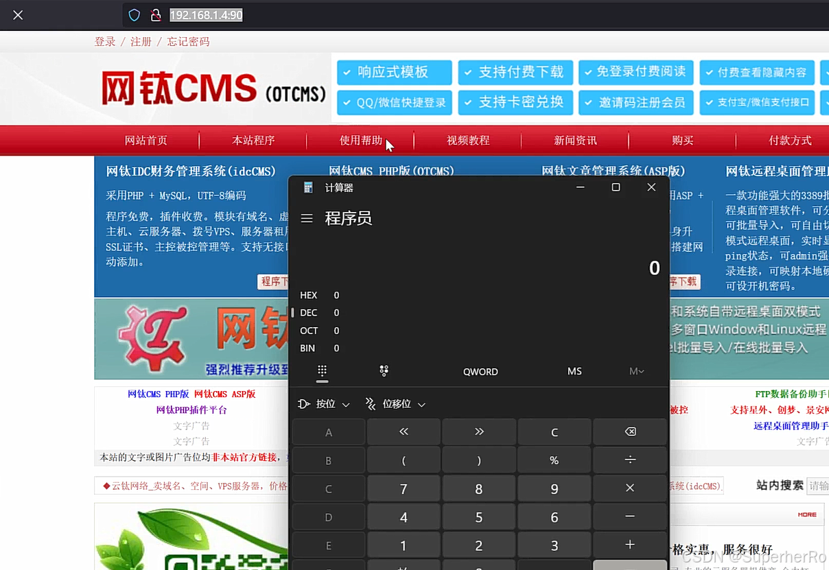Select the BIN number base row
Screen dimensions: 829x570
[478, 348]
